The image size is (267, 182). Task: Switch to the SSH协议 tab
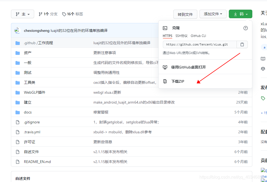tap(181, 36)
